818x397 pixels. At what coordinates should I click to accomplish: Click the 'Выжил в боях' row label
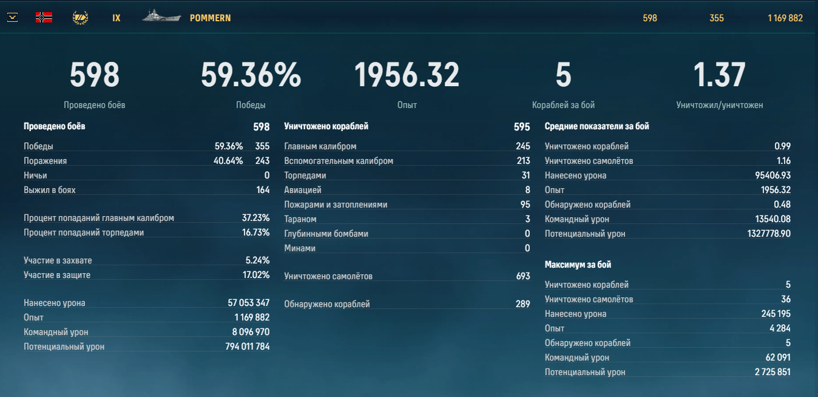[49, 190]
